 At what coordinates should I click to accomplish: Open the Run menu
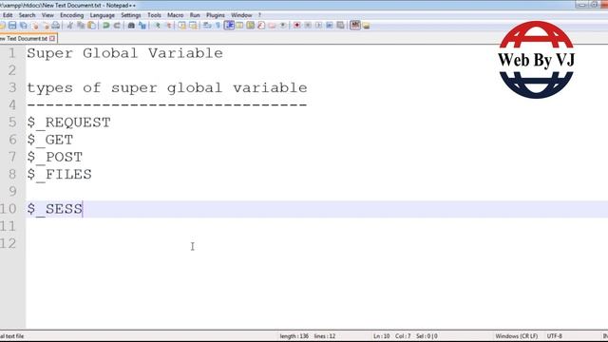click(195, 15)
